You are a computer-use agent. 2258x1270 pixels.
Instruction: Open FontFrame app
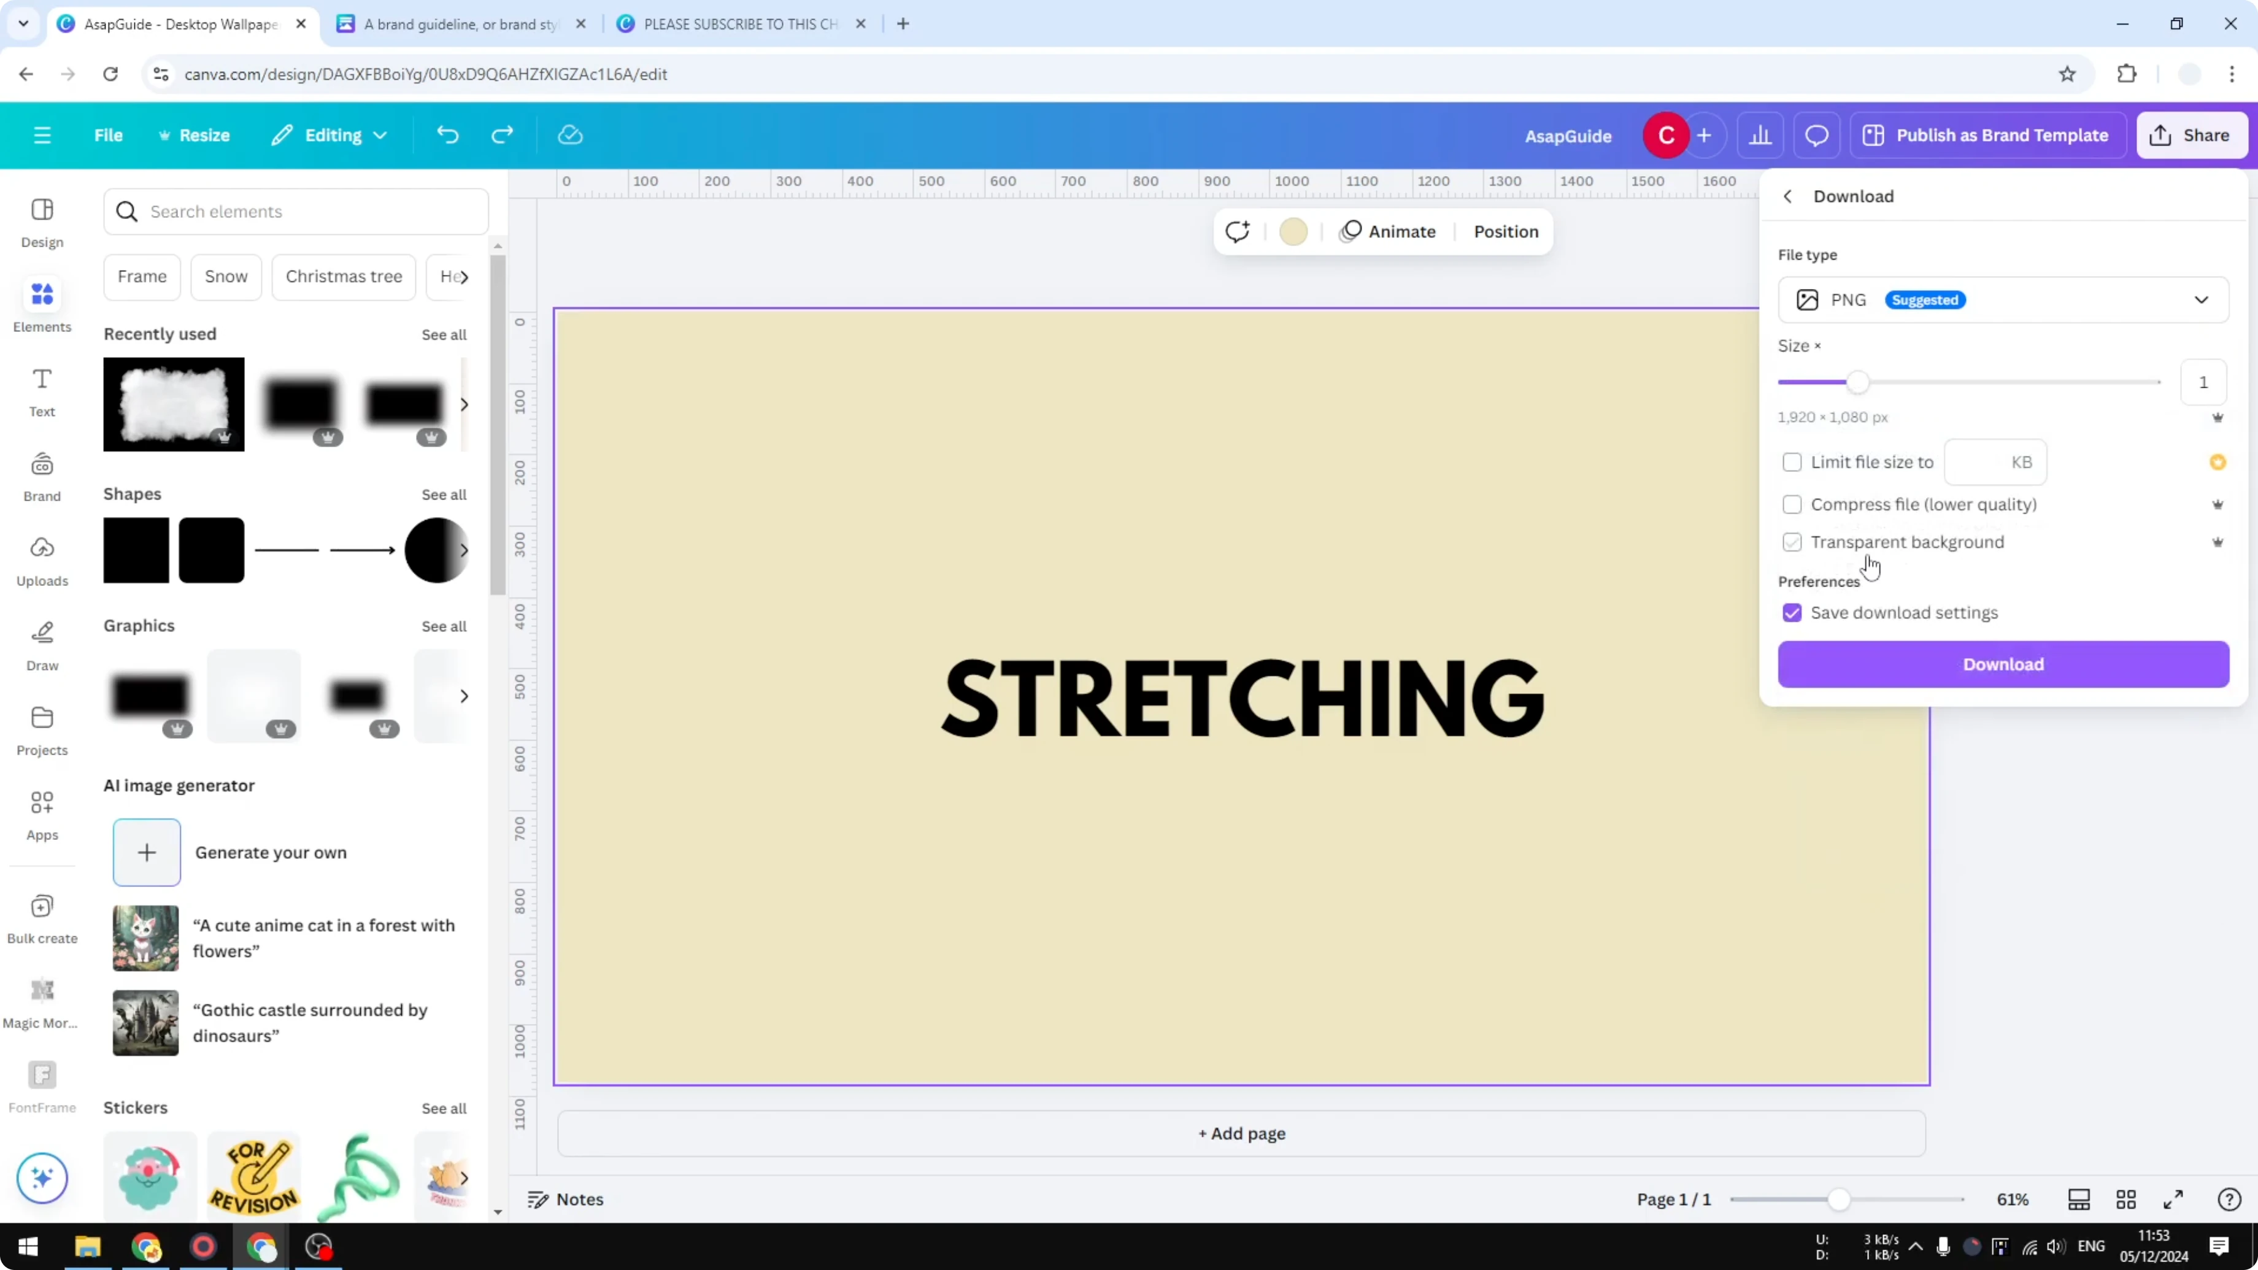tap(42, 1088)
